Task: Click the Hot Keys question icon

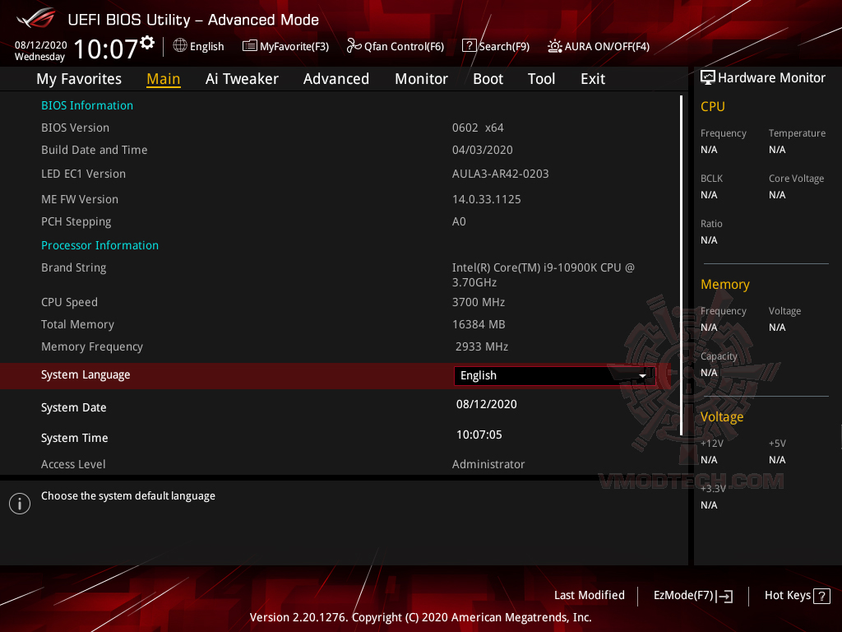Action: (x=821, y=596)
